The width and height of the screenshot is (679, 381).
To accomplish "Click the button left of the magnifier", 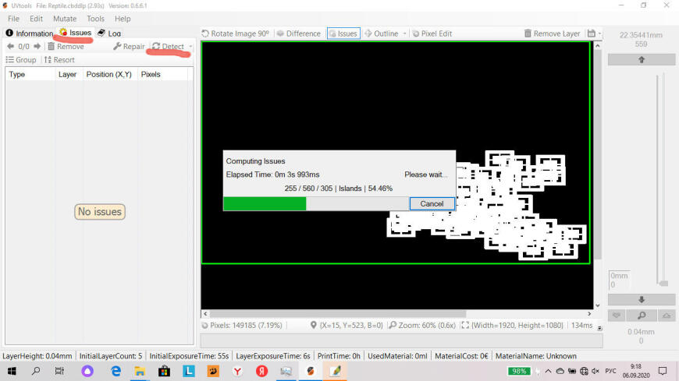I will (x=617, y=316).
